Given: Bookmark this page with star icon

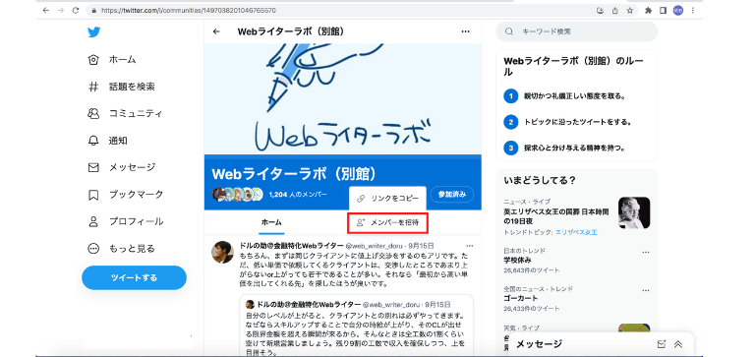Looking at the screenshot, I should (x=629, y=10).
